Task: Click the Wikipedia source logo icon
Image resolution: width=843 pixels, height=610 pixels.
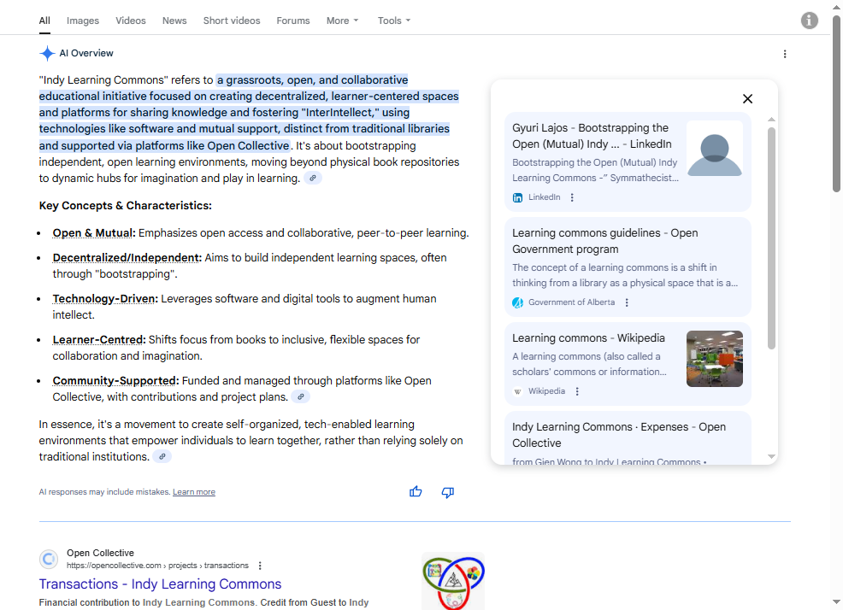Action: tap(517, 391)
